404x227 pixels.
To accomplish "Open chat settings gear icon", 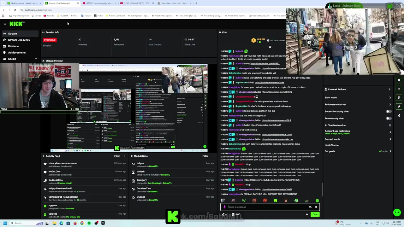I will click(x=307, y=214).
